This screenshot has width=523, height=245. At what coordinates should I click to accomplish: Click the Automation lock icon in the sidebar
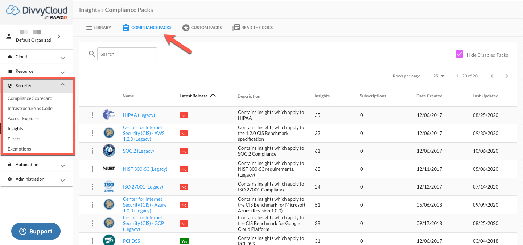point(10,165)
